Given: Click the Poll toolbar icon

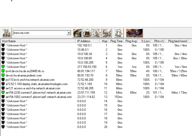Looking at the screenshot, I should tap(119, 33).
